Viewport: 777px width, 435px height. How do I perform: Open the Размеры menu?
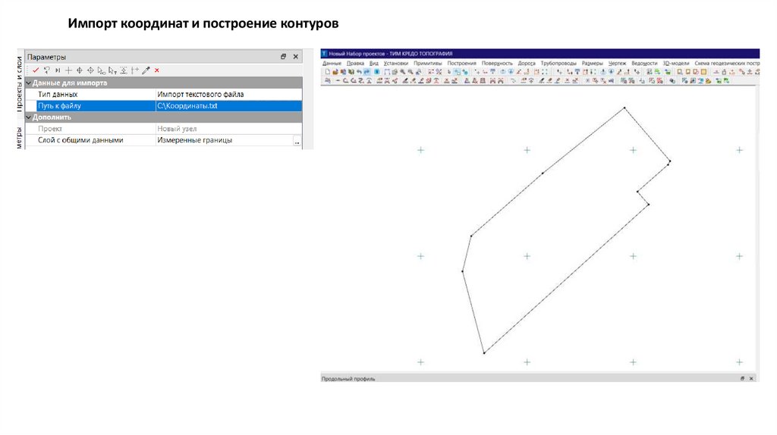pyautogui.click(x=592, y=64)
